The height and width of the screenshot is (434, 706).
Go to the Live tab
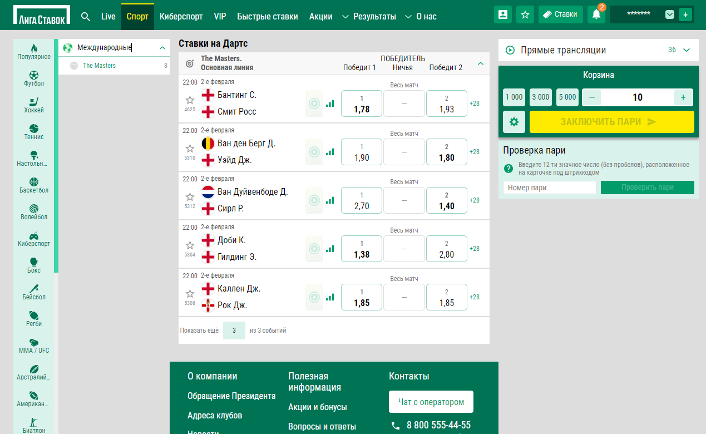108,17
